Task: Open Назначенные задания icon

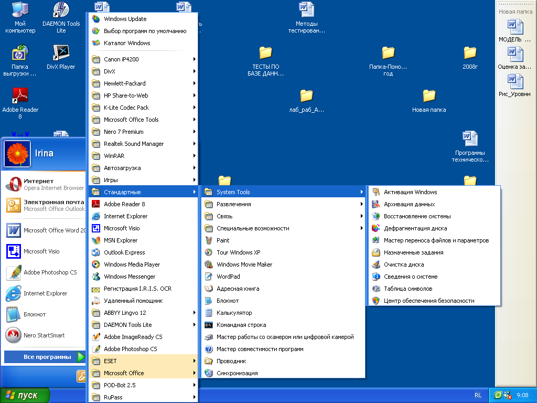Action: point(375,252)
